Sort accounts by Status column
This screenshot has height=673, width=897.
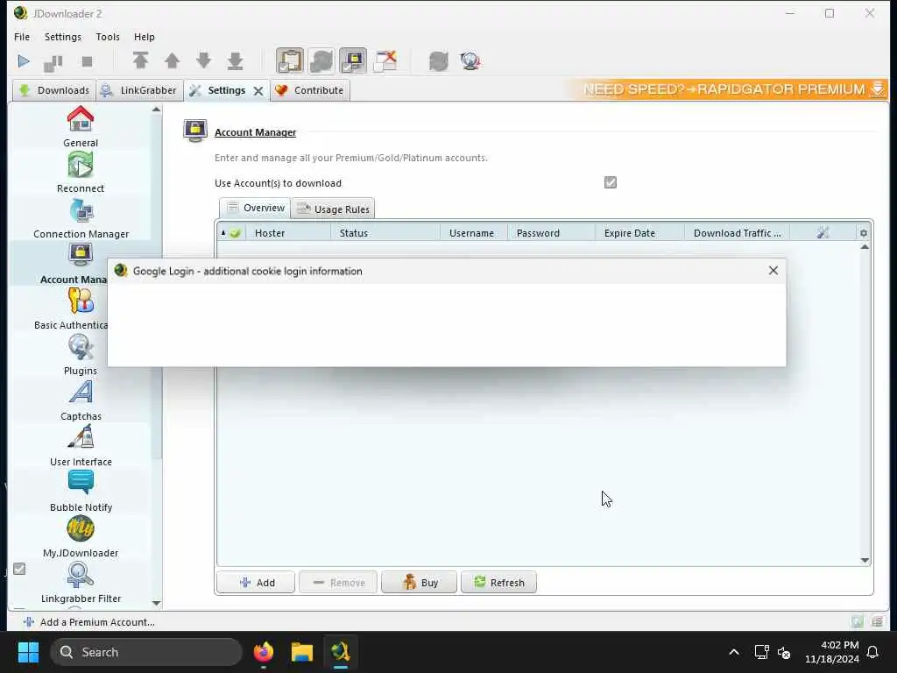coord(385,233)
